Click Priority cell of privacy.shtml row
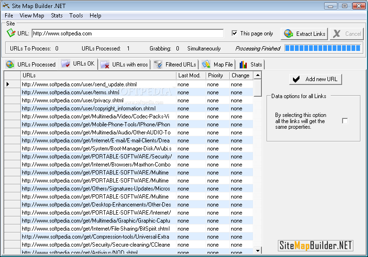Image resolution: width=368 pixels, height=257 pixels. click(x=218, y=100)
